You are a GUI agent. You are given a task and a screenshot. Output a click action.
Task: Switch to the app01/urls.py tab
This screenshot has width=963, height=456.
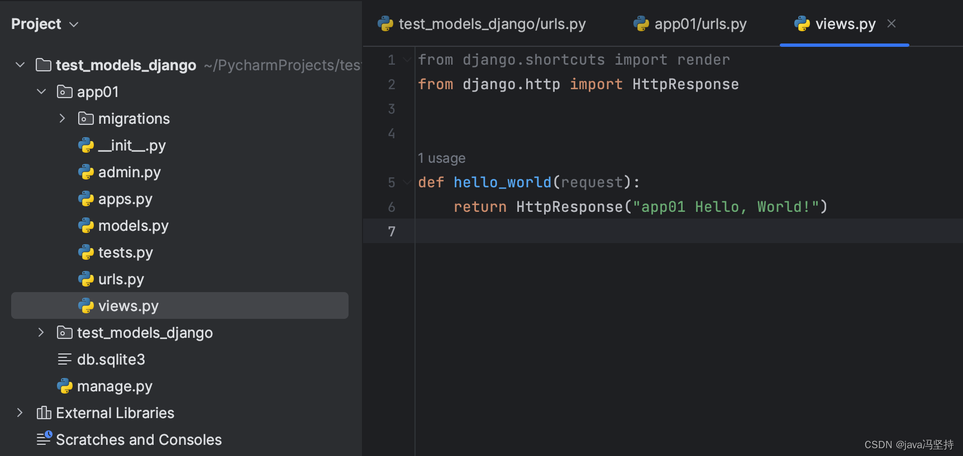point(700,25)
